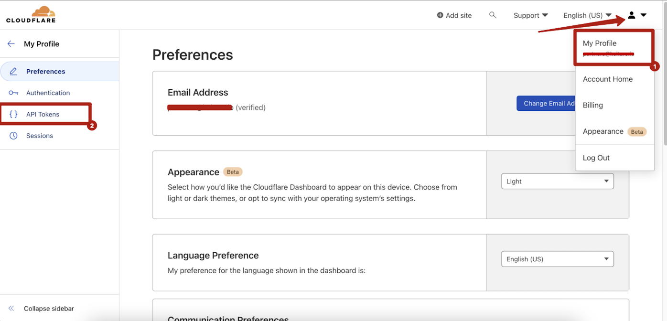This screenshot has height=321, width=667.
Task: Open the English (US) language menu in header
Action: pyautogui.click(x=587, y=15)
